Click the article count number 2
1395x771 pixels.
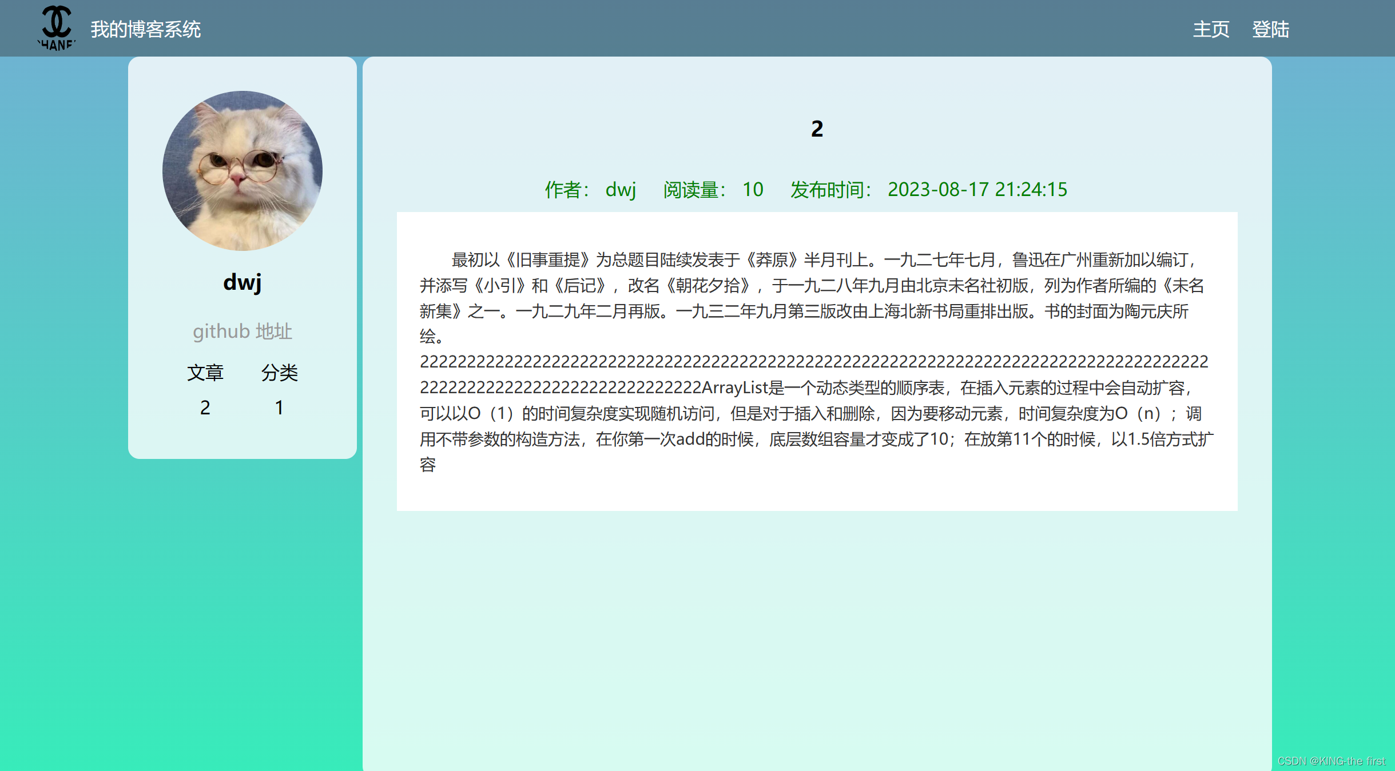[206, 407]
